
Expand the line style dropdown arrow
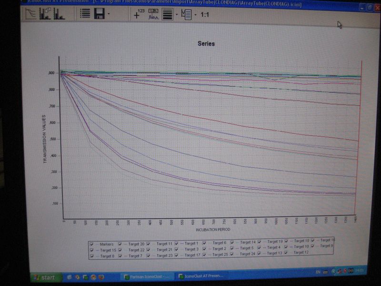[x=177, y=15]
